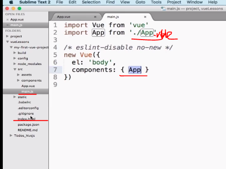
Task: Click the boxed App identifier on line 2
Action: pos(98,33)
